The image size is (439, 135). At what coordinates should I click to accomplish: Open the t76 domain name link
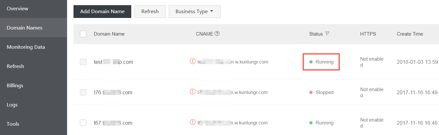pyautogui.click(x=113, y=92)
